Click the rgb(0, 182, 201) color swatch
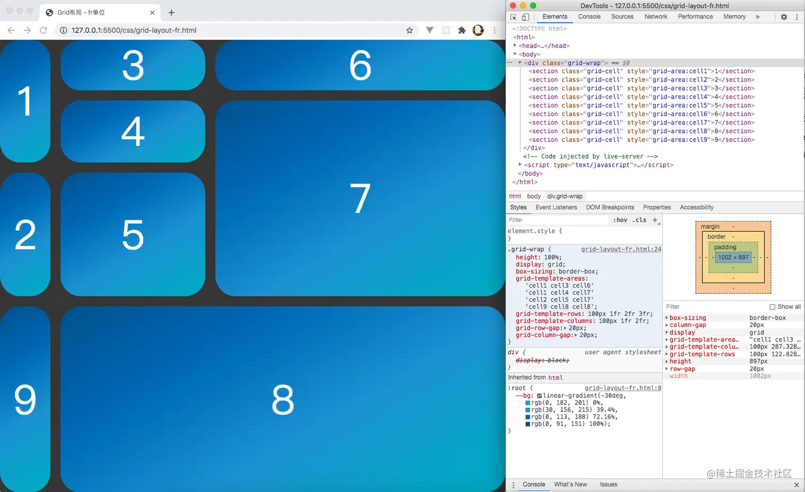 (x=528, y=403)
